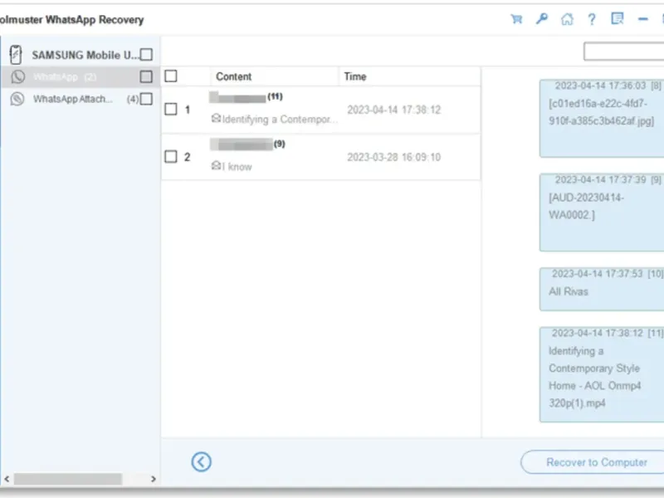This screenshot has height=498, width=664.
Task: Open the shopping cart purchase icon
Action: (x=516, y=19)
